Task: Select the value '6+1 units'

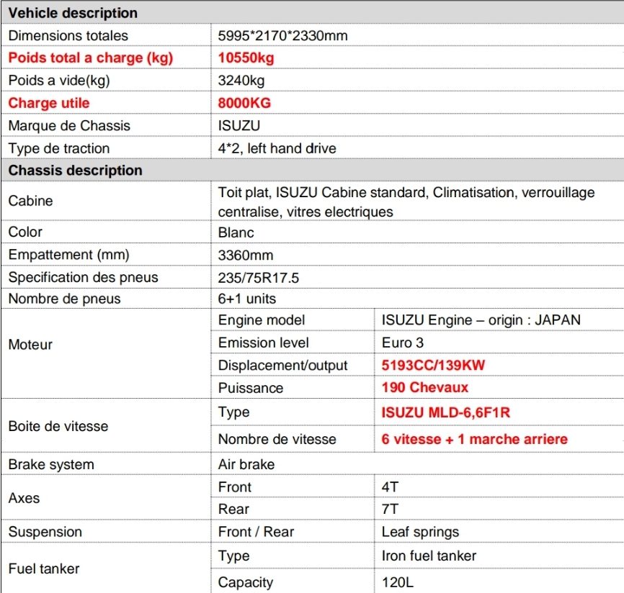Action: (246, 299)
